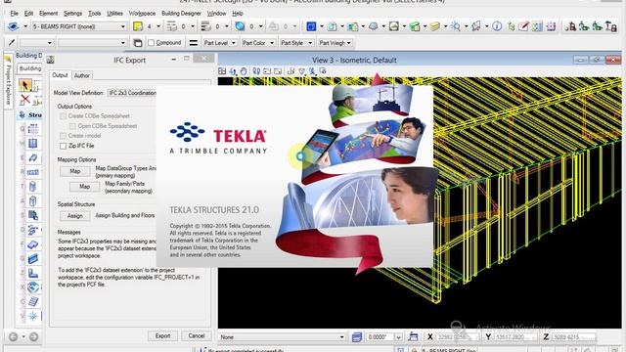The height and width of the screenshot is (352, 626).
Task: Click the Cancel button in IFC Export
Action: click(197, 336)
